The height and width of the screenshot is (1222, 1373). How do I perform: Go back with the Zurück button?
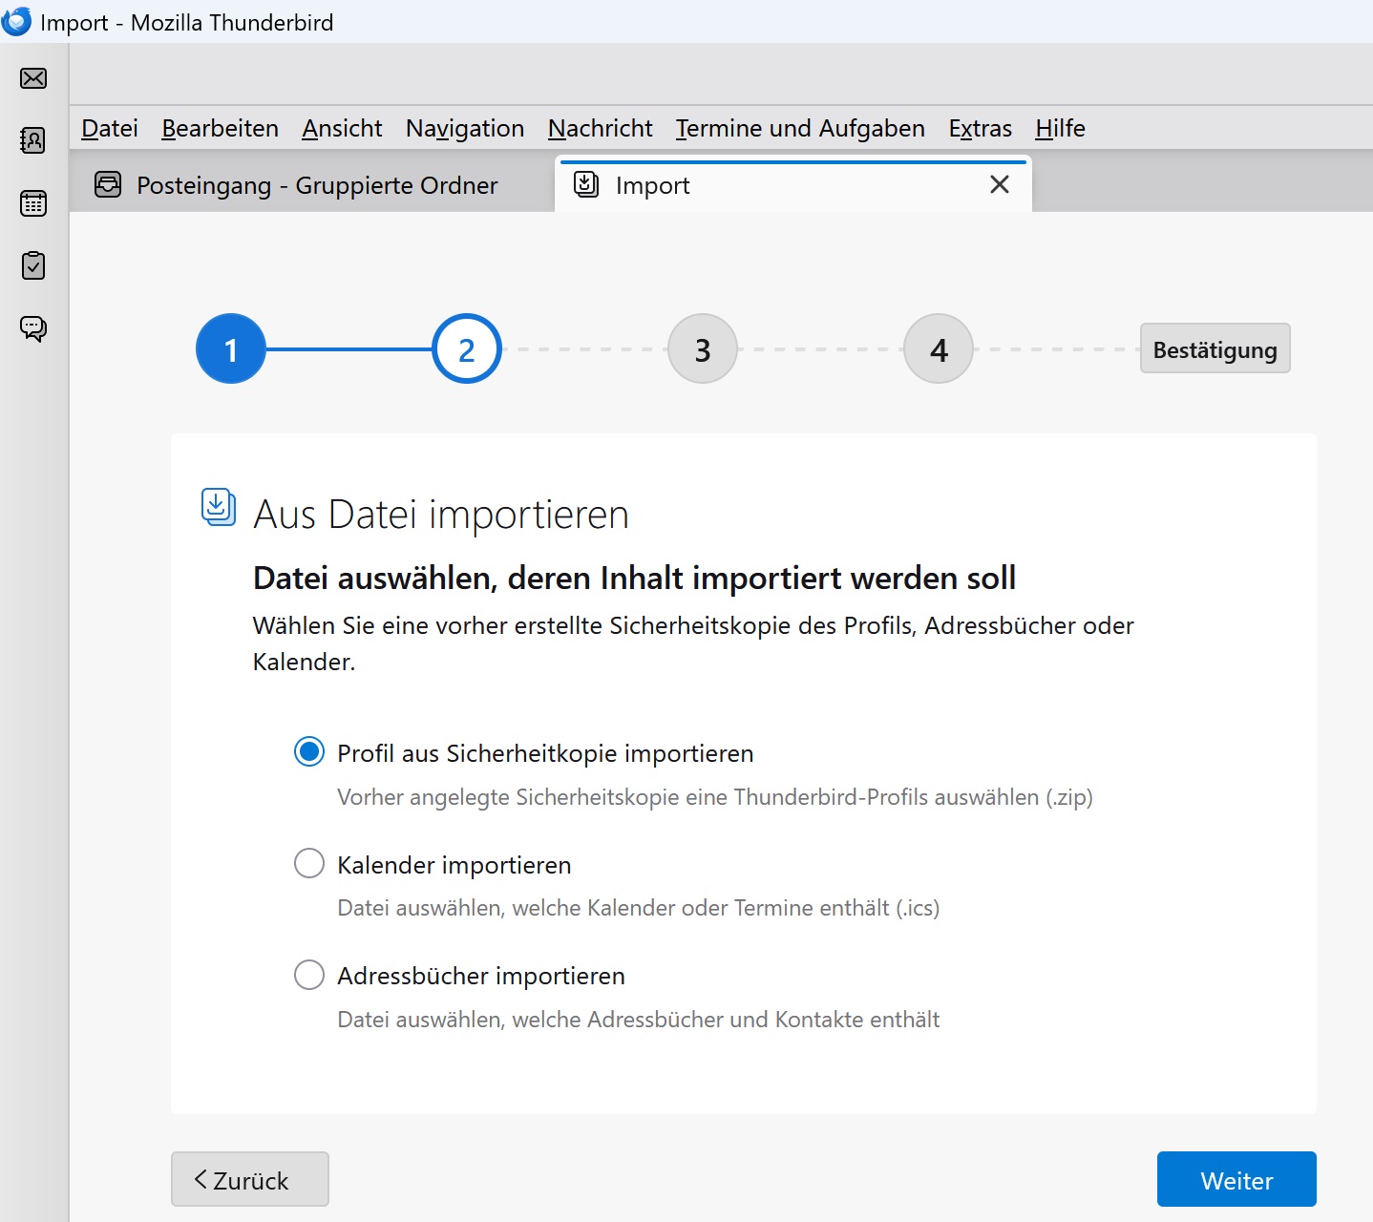coord(250,1180)
